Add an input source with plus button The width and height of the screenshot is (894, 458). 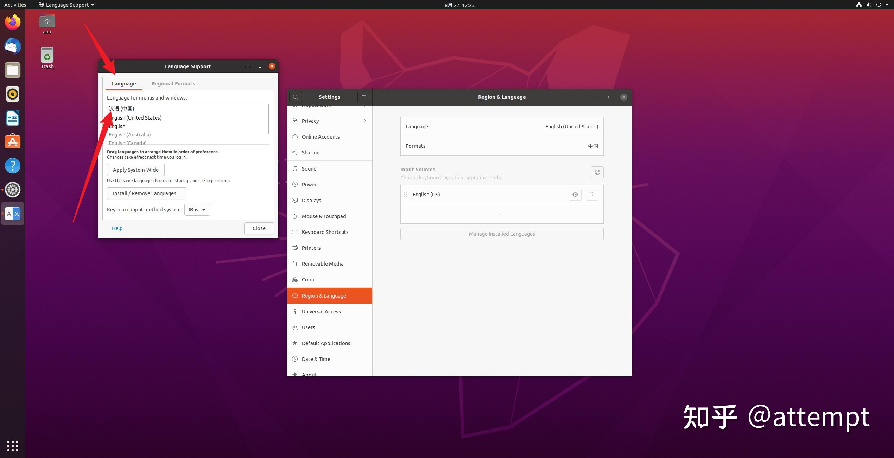[x=502, y=214]
